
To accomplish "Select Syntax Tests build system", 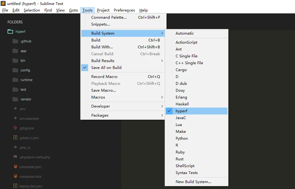I will pyautogui.click(x=197, y=173).
